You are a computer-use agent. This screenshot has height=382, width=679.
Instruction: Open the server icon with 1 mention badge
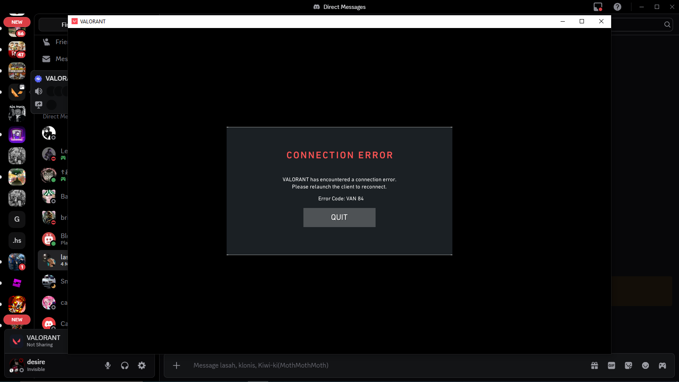click(x=17, y=262)
